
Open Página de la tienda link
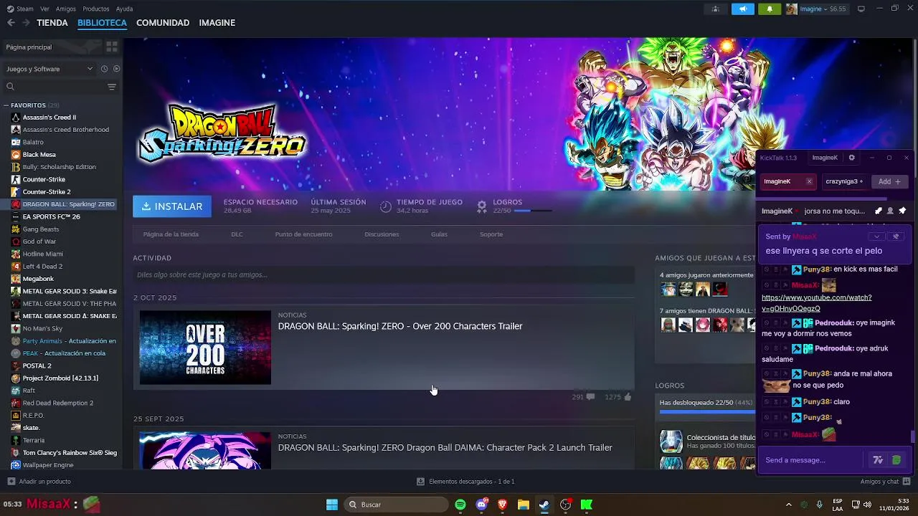point(171,234)
